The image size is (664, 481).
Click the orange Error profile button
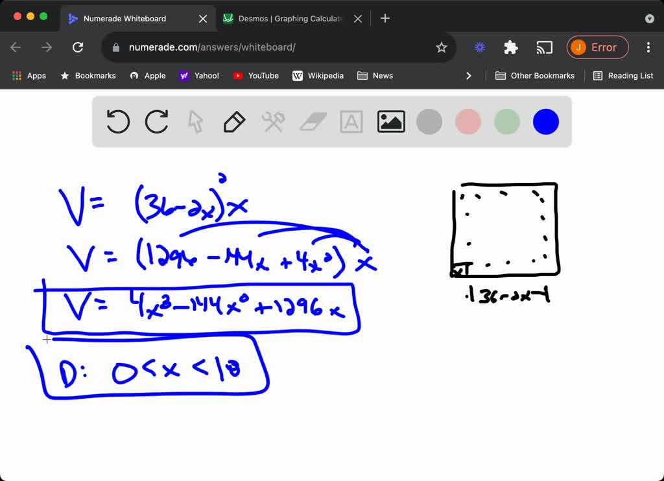597,47
